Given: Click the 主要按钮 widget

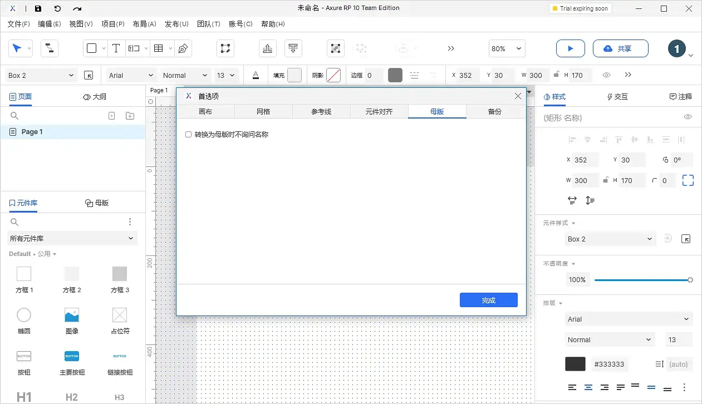Looking at the screenshot, I should 72,362.
